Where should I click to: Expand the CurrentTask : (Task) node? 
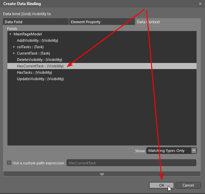14,53
